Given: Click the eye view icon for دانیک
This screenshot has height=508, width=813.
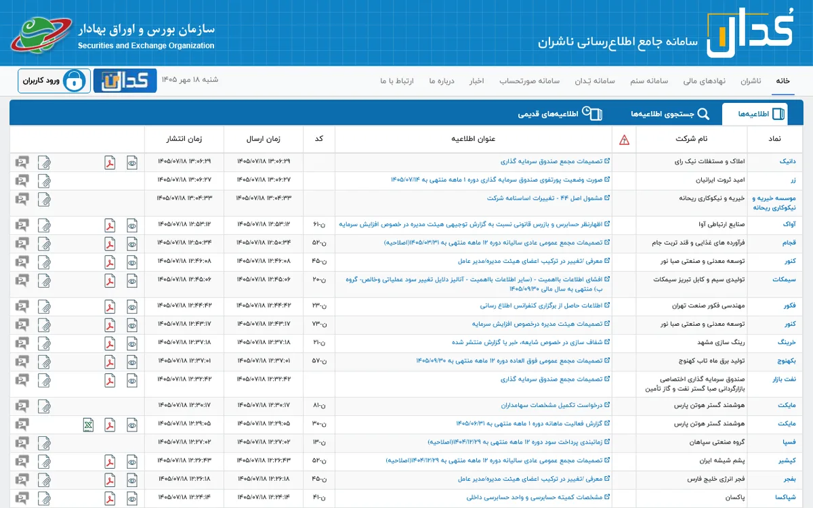Looking at the screenshot, I should (x=132, y=163).
